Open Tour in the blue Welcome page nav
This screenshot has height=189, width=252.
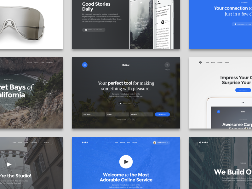click(117, 143)
